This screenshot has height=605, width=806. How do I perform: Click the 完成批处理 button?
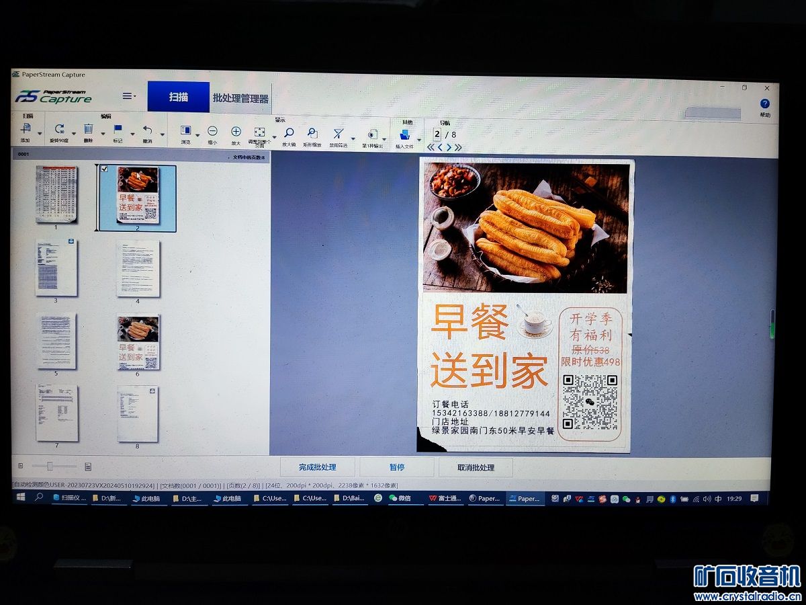click(318, 467)
